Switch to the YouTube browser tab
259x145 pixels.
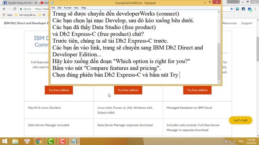44,3
